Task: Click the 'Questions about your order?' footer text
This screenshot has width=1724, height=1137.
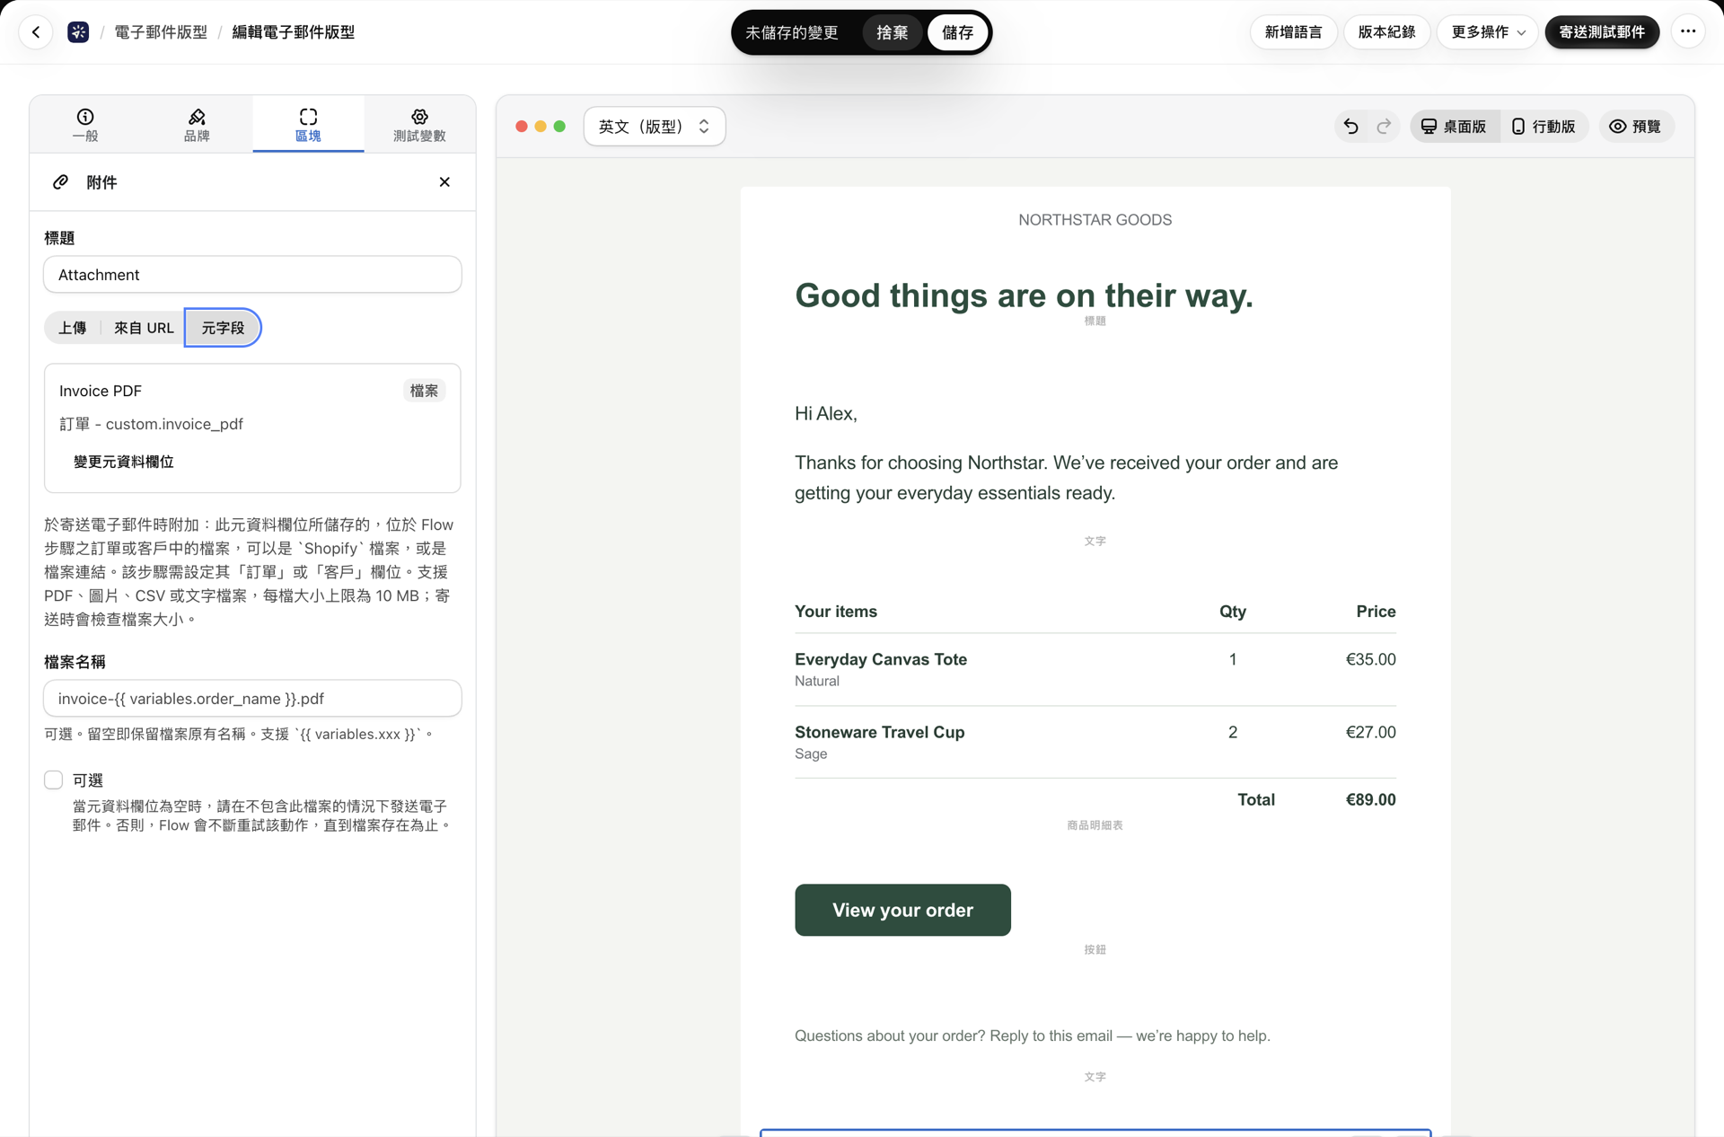Action: tap(1032, 1036)
